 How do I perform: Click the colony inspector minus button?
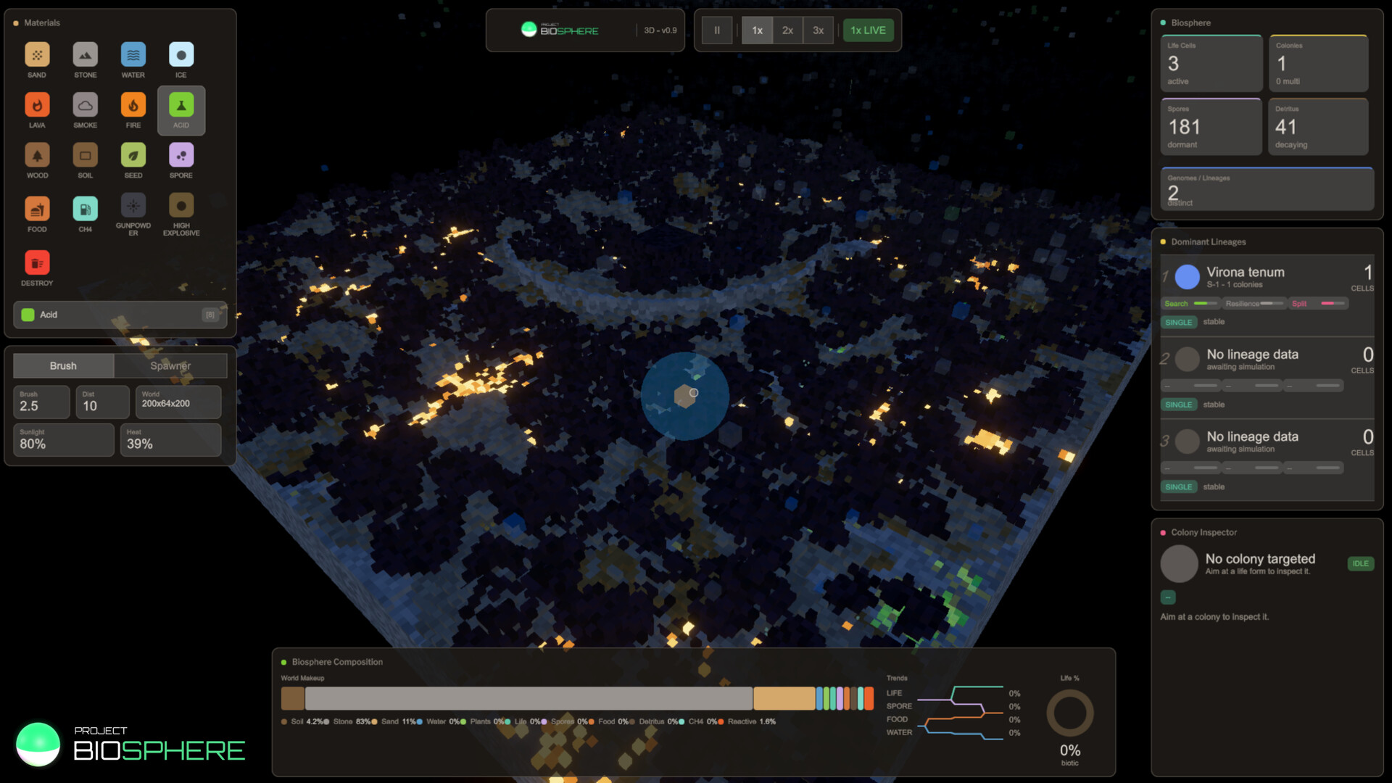(1167, 597)
